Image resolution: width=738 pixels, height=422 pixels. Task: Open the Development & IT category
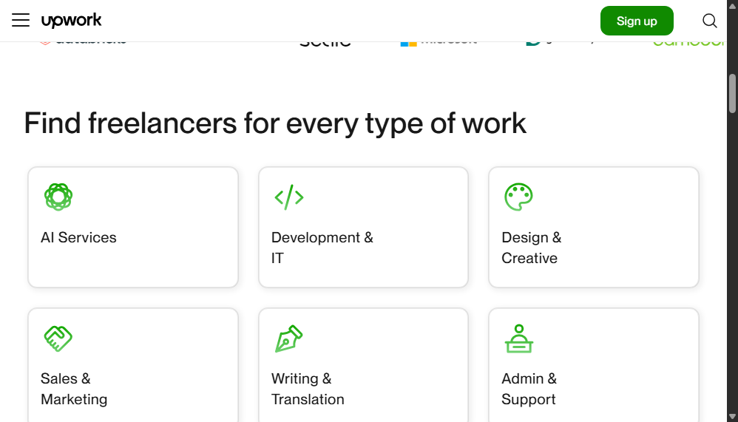pos(363,227)
